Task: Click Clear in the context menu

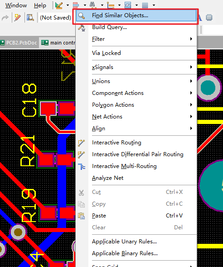Action: [x=136, y=227]
